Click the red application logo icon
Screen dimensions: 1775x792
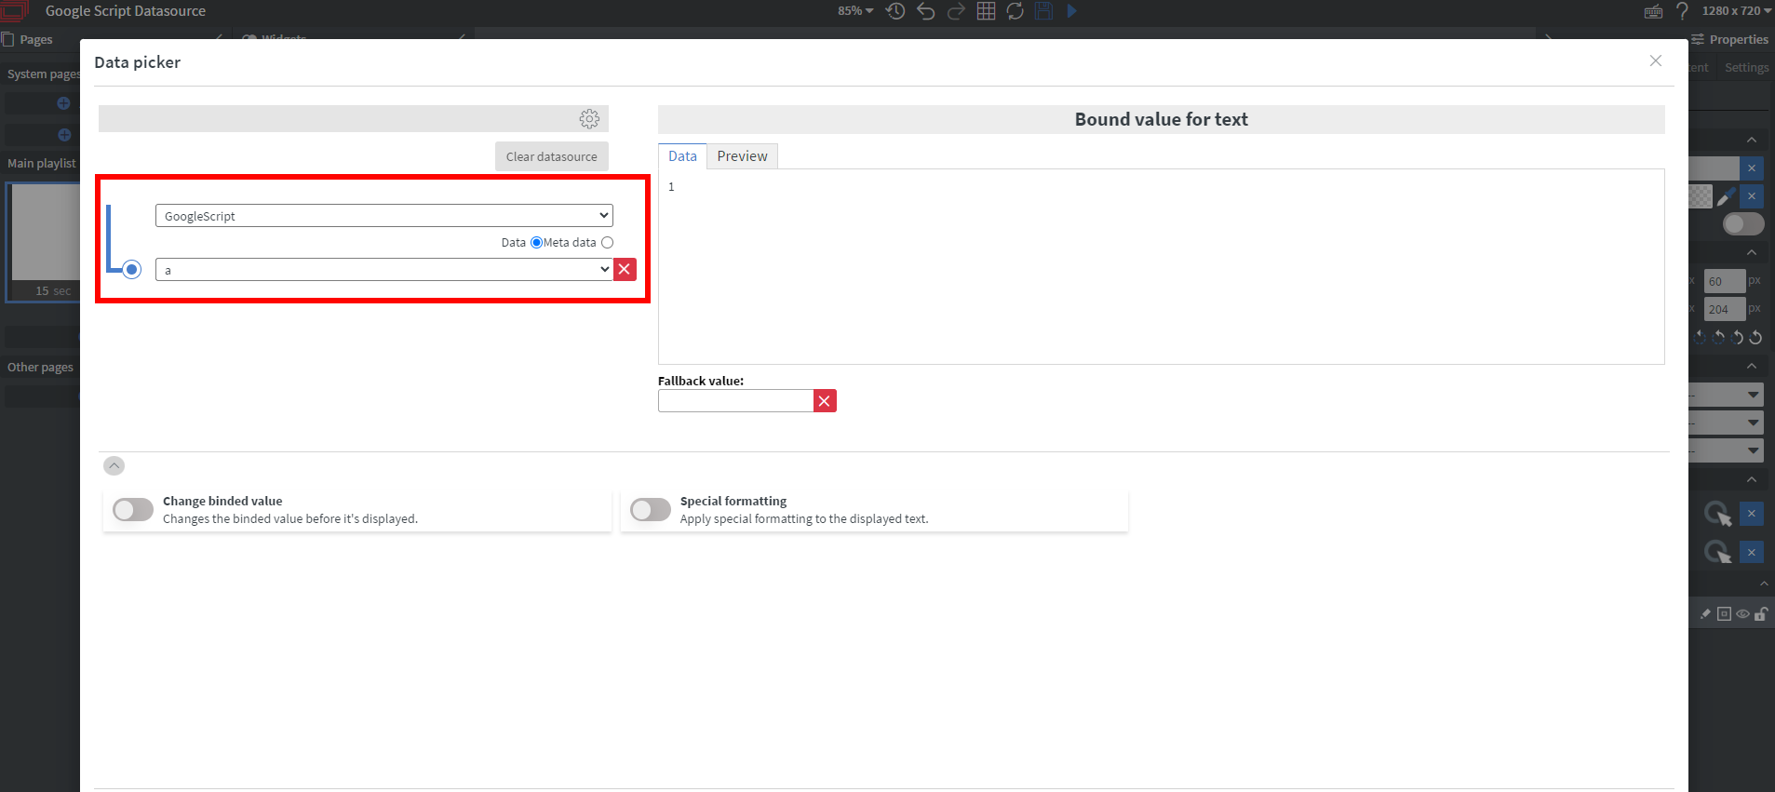point(14,10)
